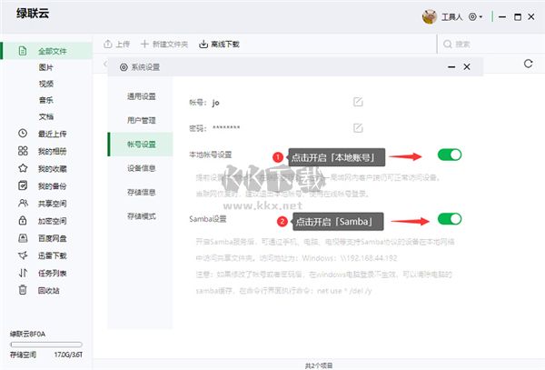Click the 存储空间 usage bar
This screenshot has width=545, height=370.
click(46, 345)
